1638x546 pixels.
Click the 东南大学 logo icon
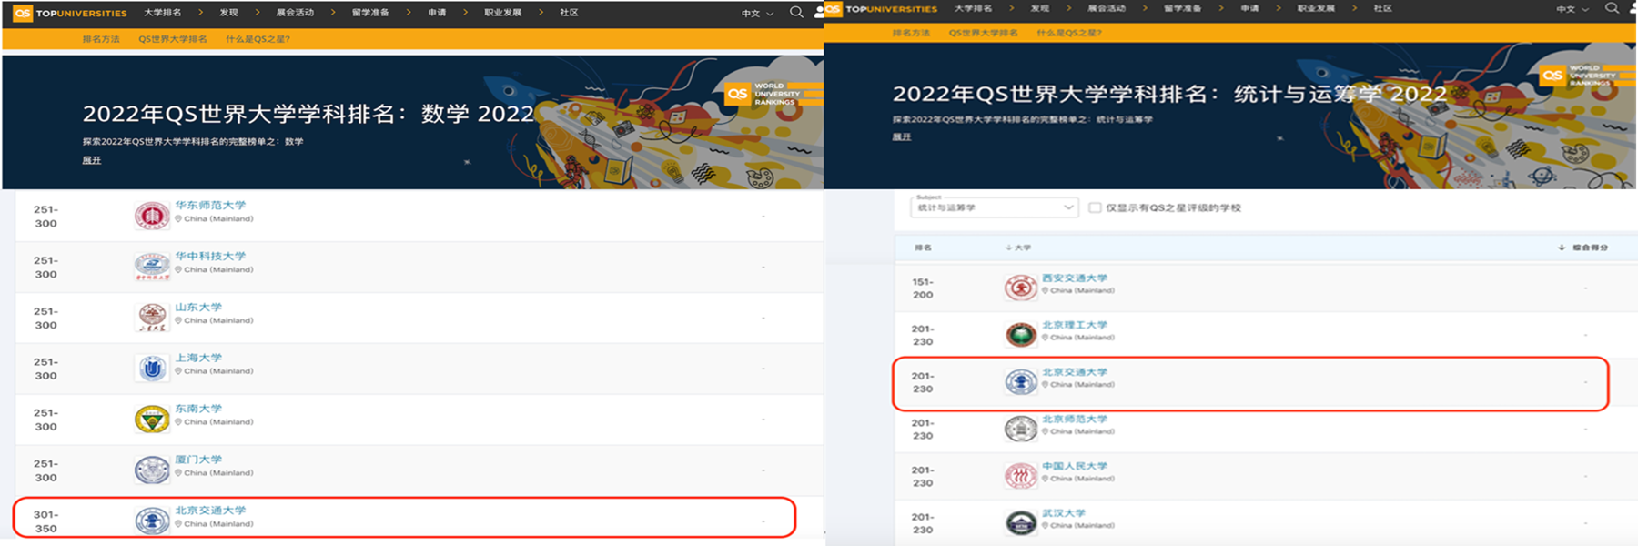pos(152,419)
